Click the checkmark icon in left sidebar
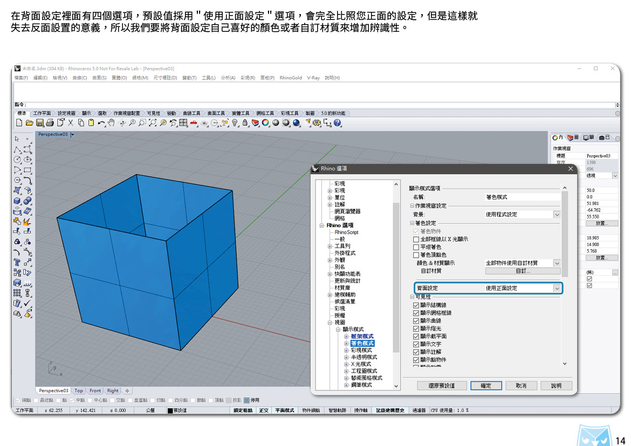Screen dimensions: 631x446 [28, 303]
